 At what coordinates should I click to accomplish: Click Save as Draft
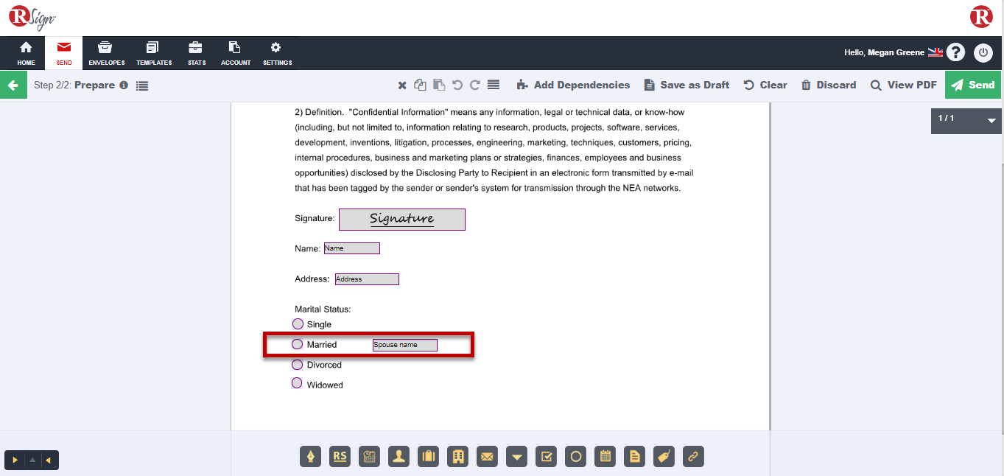[687, 85]
